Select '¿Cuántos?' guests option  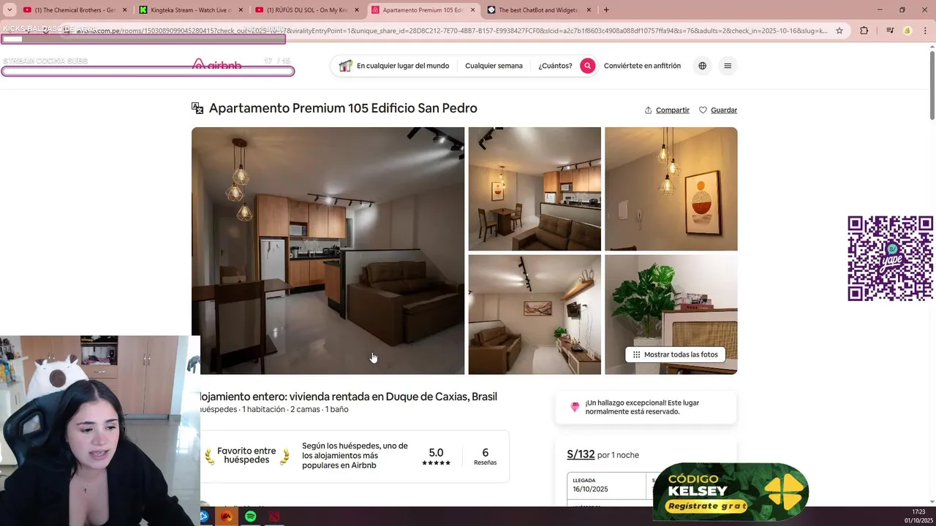[555, 66]
